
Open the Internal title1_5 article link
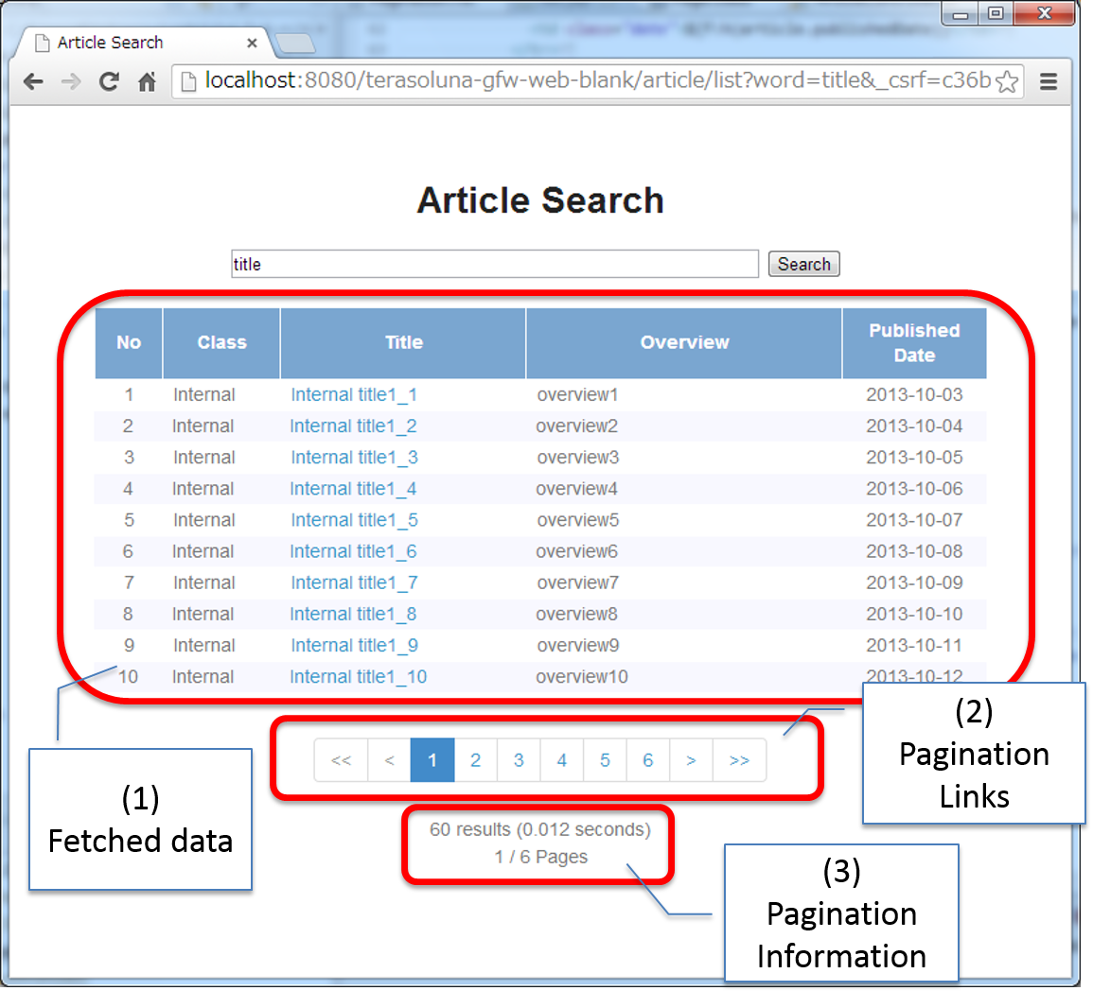354,520
